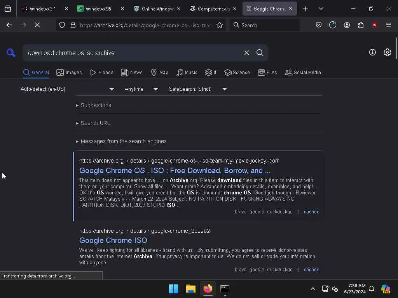Open Firefox View icon at tab bar

pos(8,9)
